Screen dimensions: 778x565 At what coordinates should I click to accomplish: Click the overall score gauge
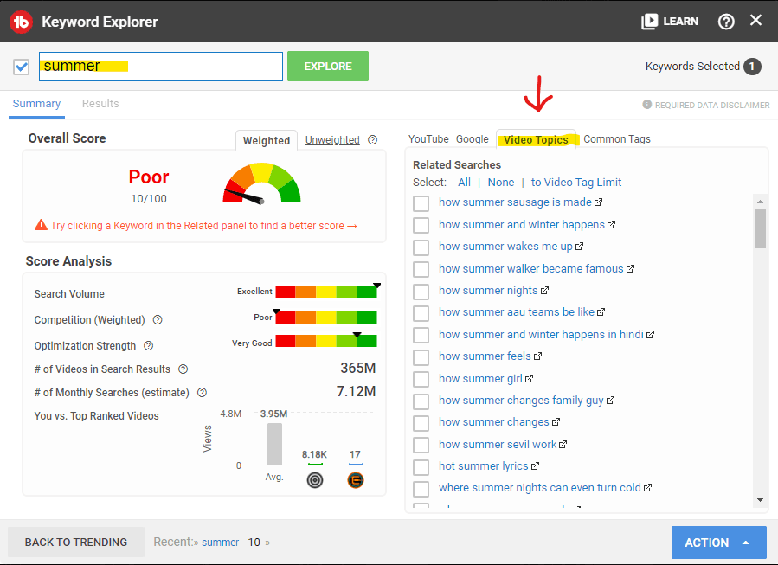pos(261,183)
